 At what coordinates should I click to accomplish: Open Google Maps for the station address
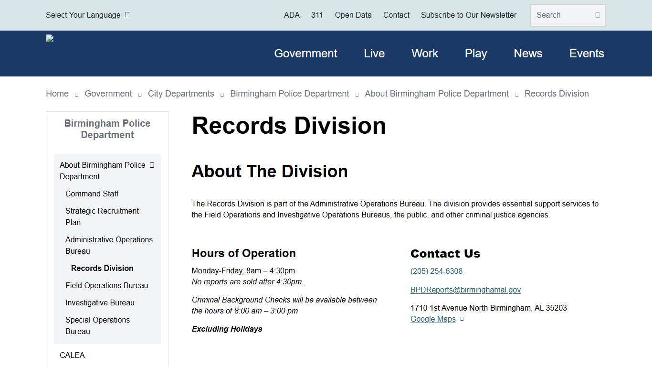(x=433, y=319)
